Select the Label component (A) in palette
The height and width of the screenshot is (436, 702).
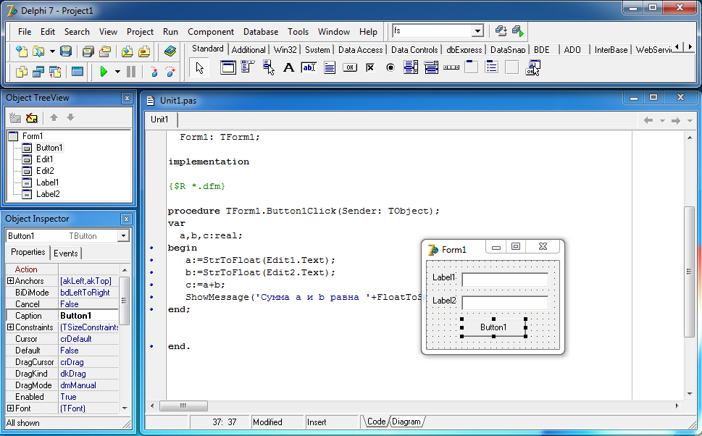pyautogui.click(x=289, y=67)
